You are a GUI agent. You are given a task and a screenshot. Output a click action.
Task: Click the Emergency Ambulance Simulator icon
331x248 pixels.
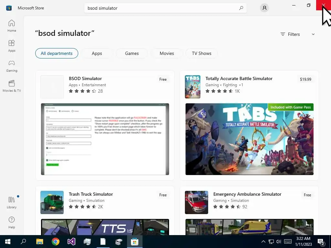(196, 202)
